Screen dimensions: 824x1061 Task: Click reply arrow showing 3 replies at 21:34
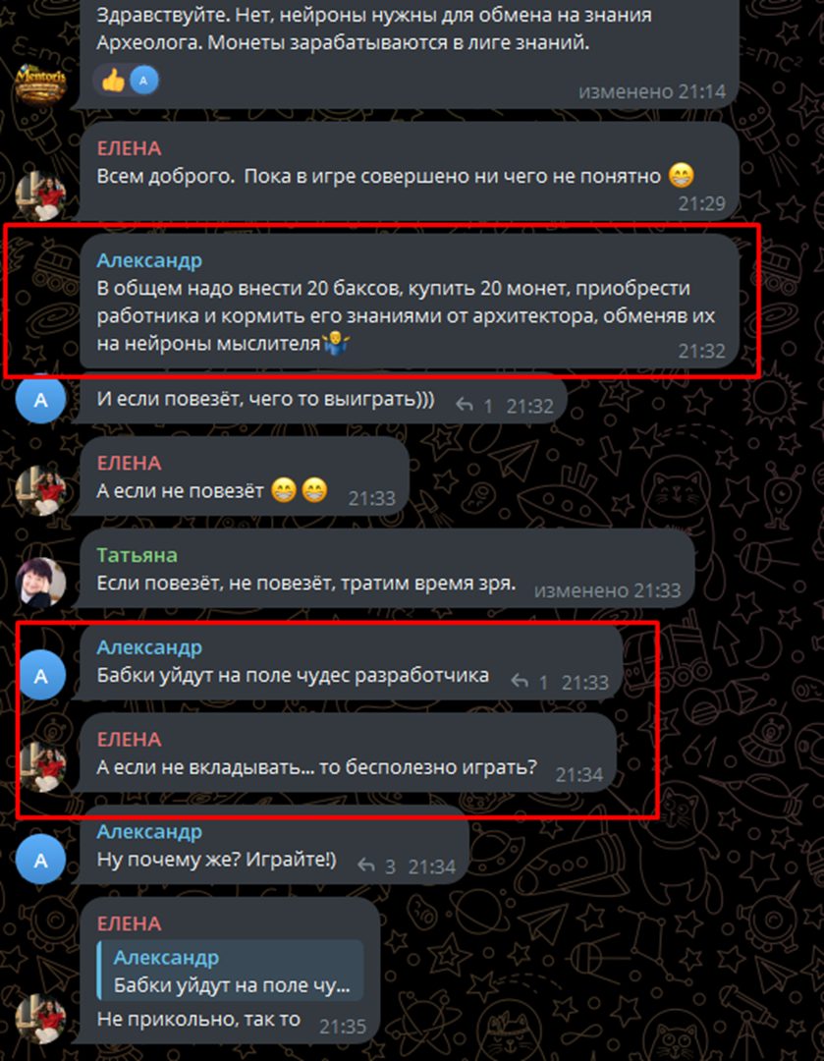375,866
